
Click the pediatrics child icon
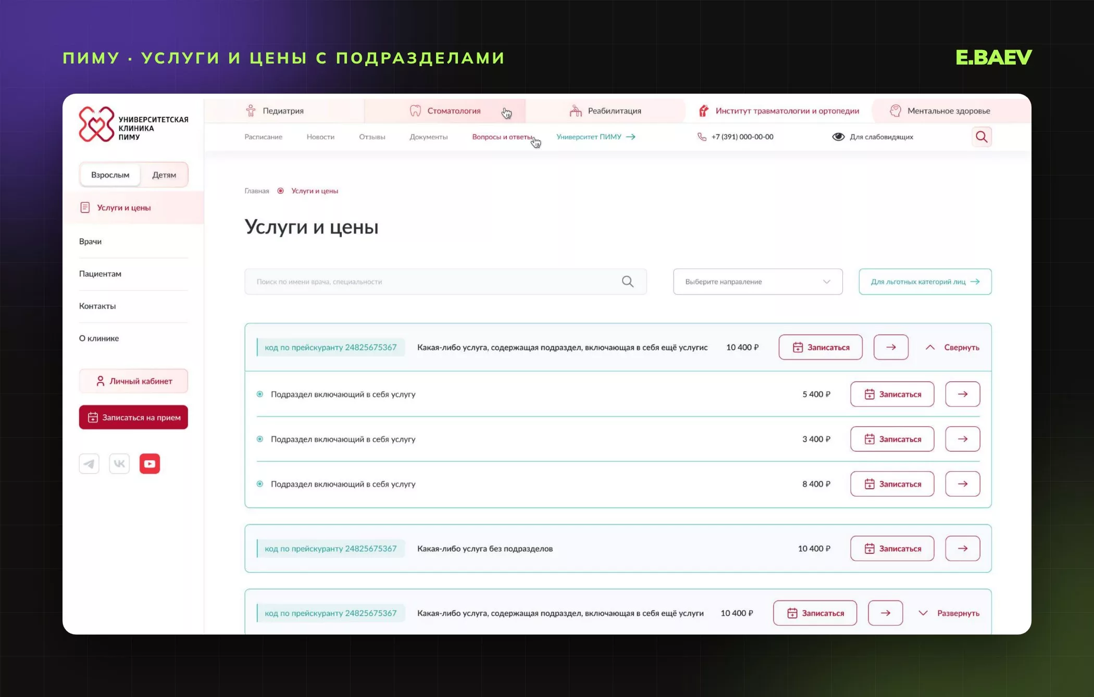pos(251,110)
